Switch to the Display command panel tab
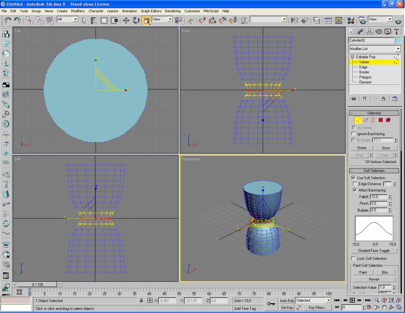405x313 pixels. [x=388, y=31]
